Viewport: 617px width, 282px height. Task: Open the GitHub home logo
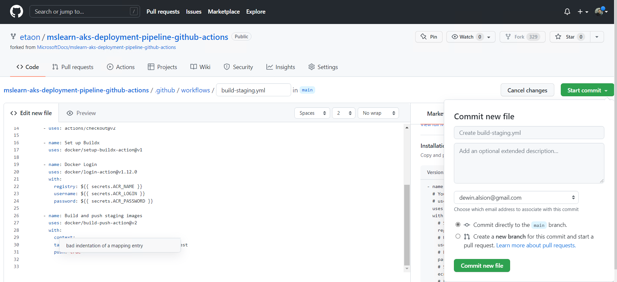(17, 11)
